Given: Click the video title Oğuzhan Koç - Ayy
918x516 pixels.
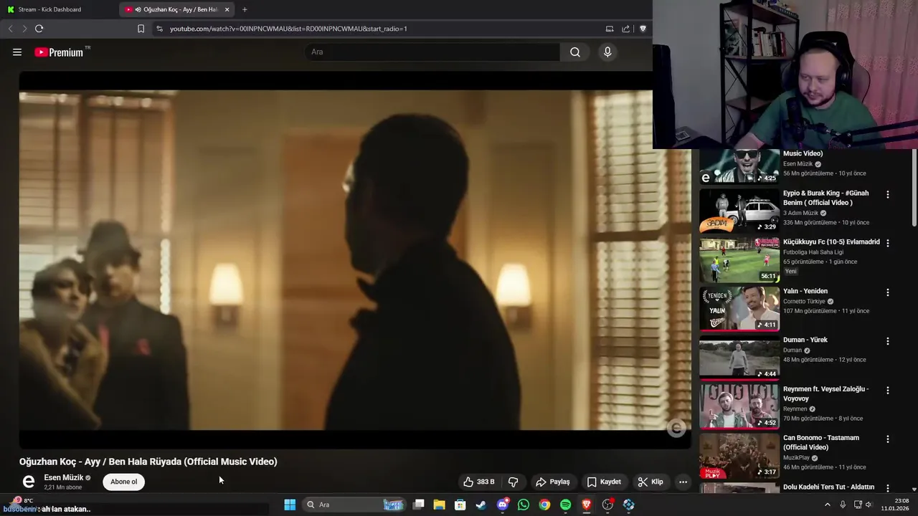Looking at the screenshot, I should [148, 462].
